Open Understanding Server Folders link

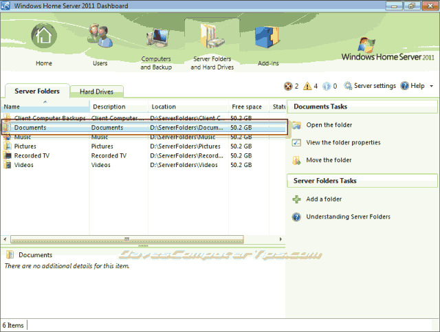pos(349,217)
